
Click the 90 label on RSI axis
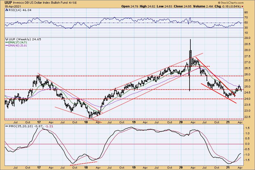[246, 12]
